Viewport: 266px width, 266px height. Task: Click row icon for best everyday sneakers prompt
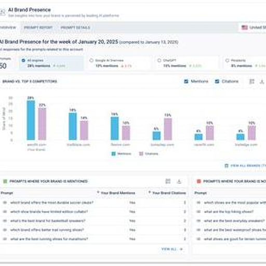198,221
